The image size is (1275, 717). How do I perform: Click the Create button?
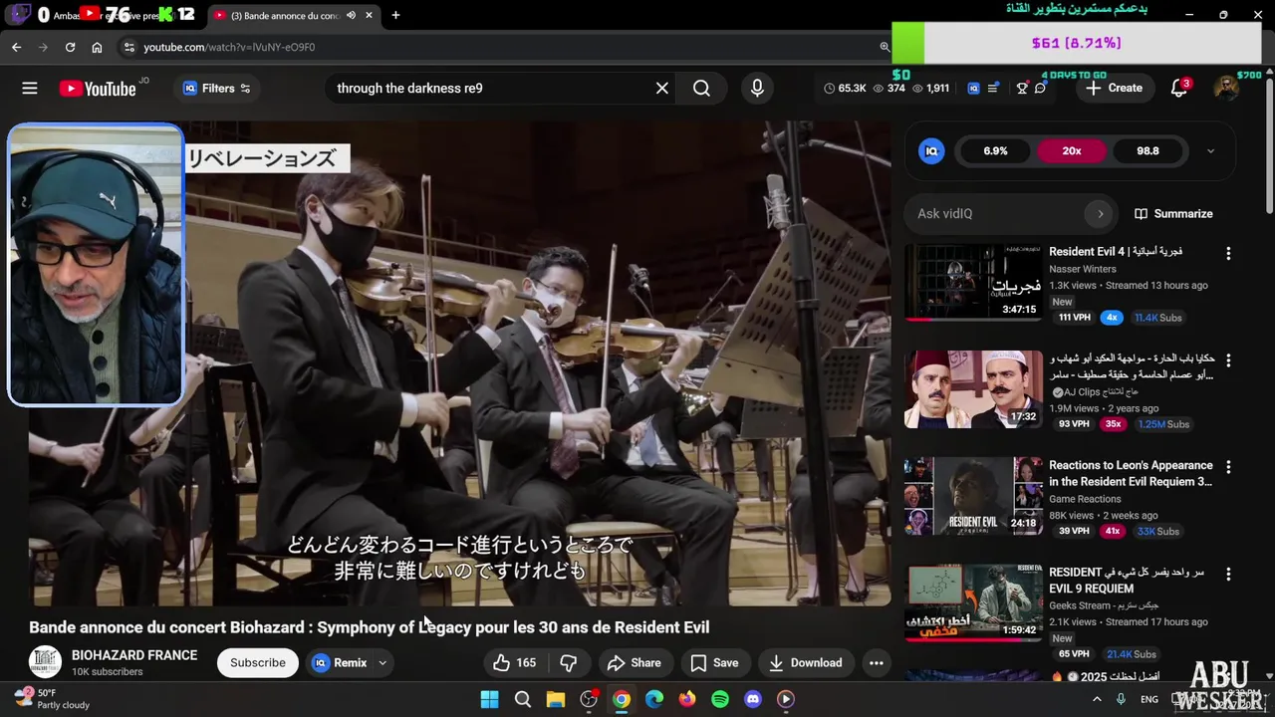1115,89
